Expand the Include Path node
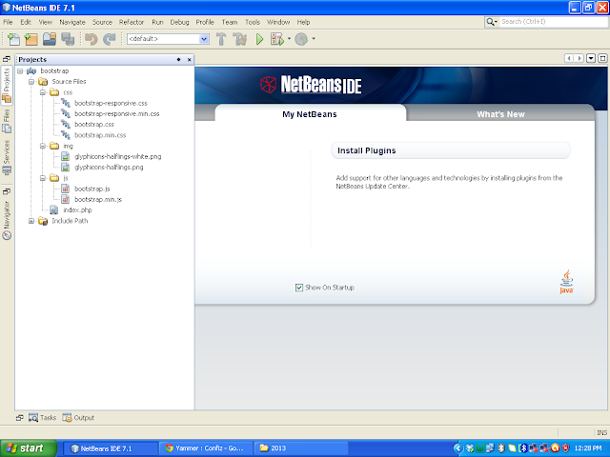This screenshot has height=457, width=610. click(x=31, y=221)
